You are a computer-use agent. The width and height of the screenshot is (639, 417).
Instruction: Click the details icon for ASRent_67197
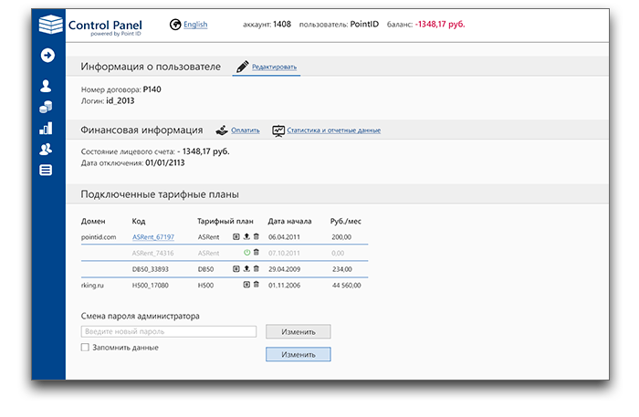click(236, 236)
